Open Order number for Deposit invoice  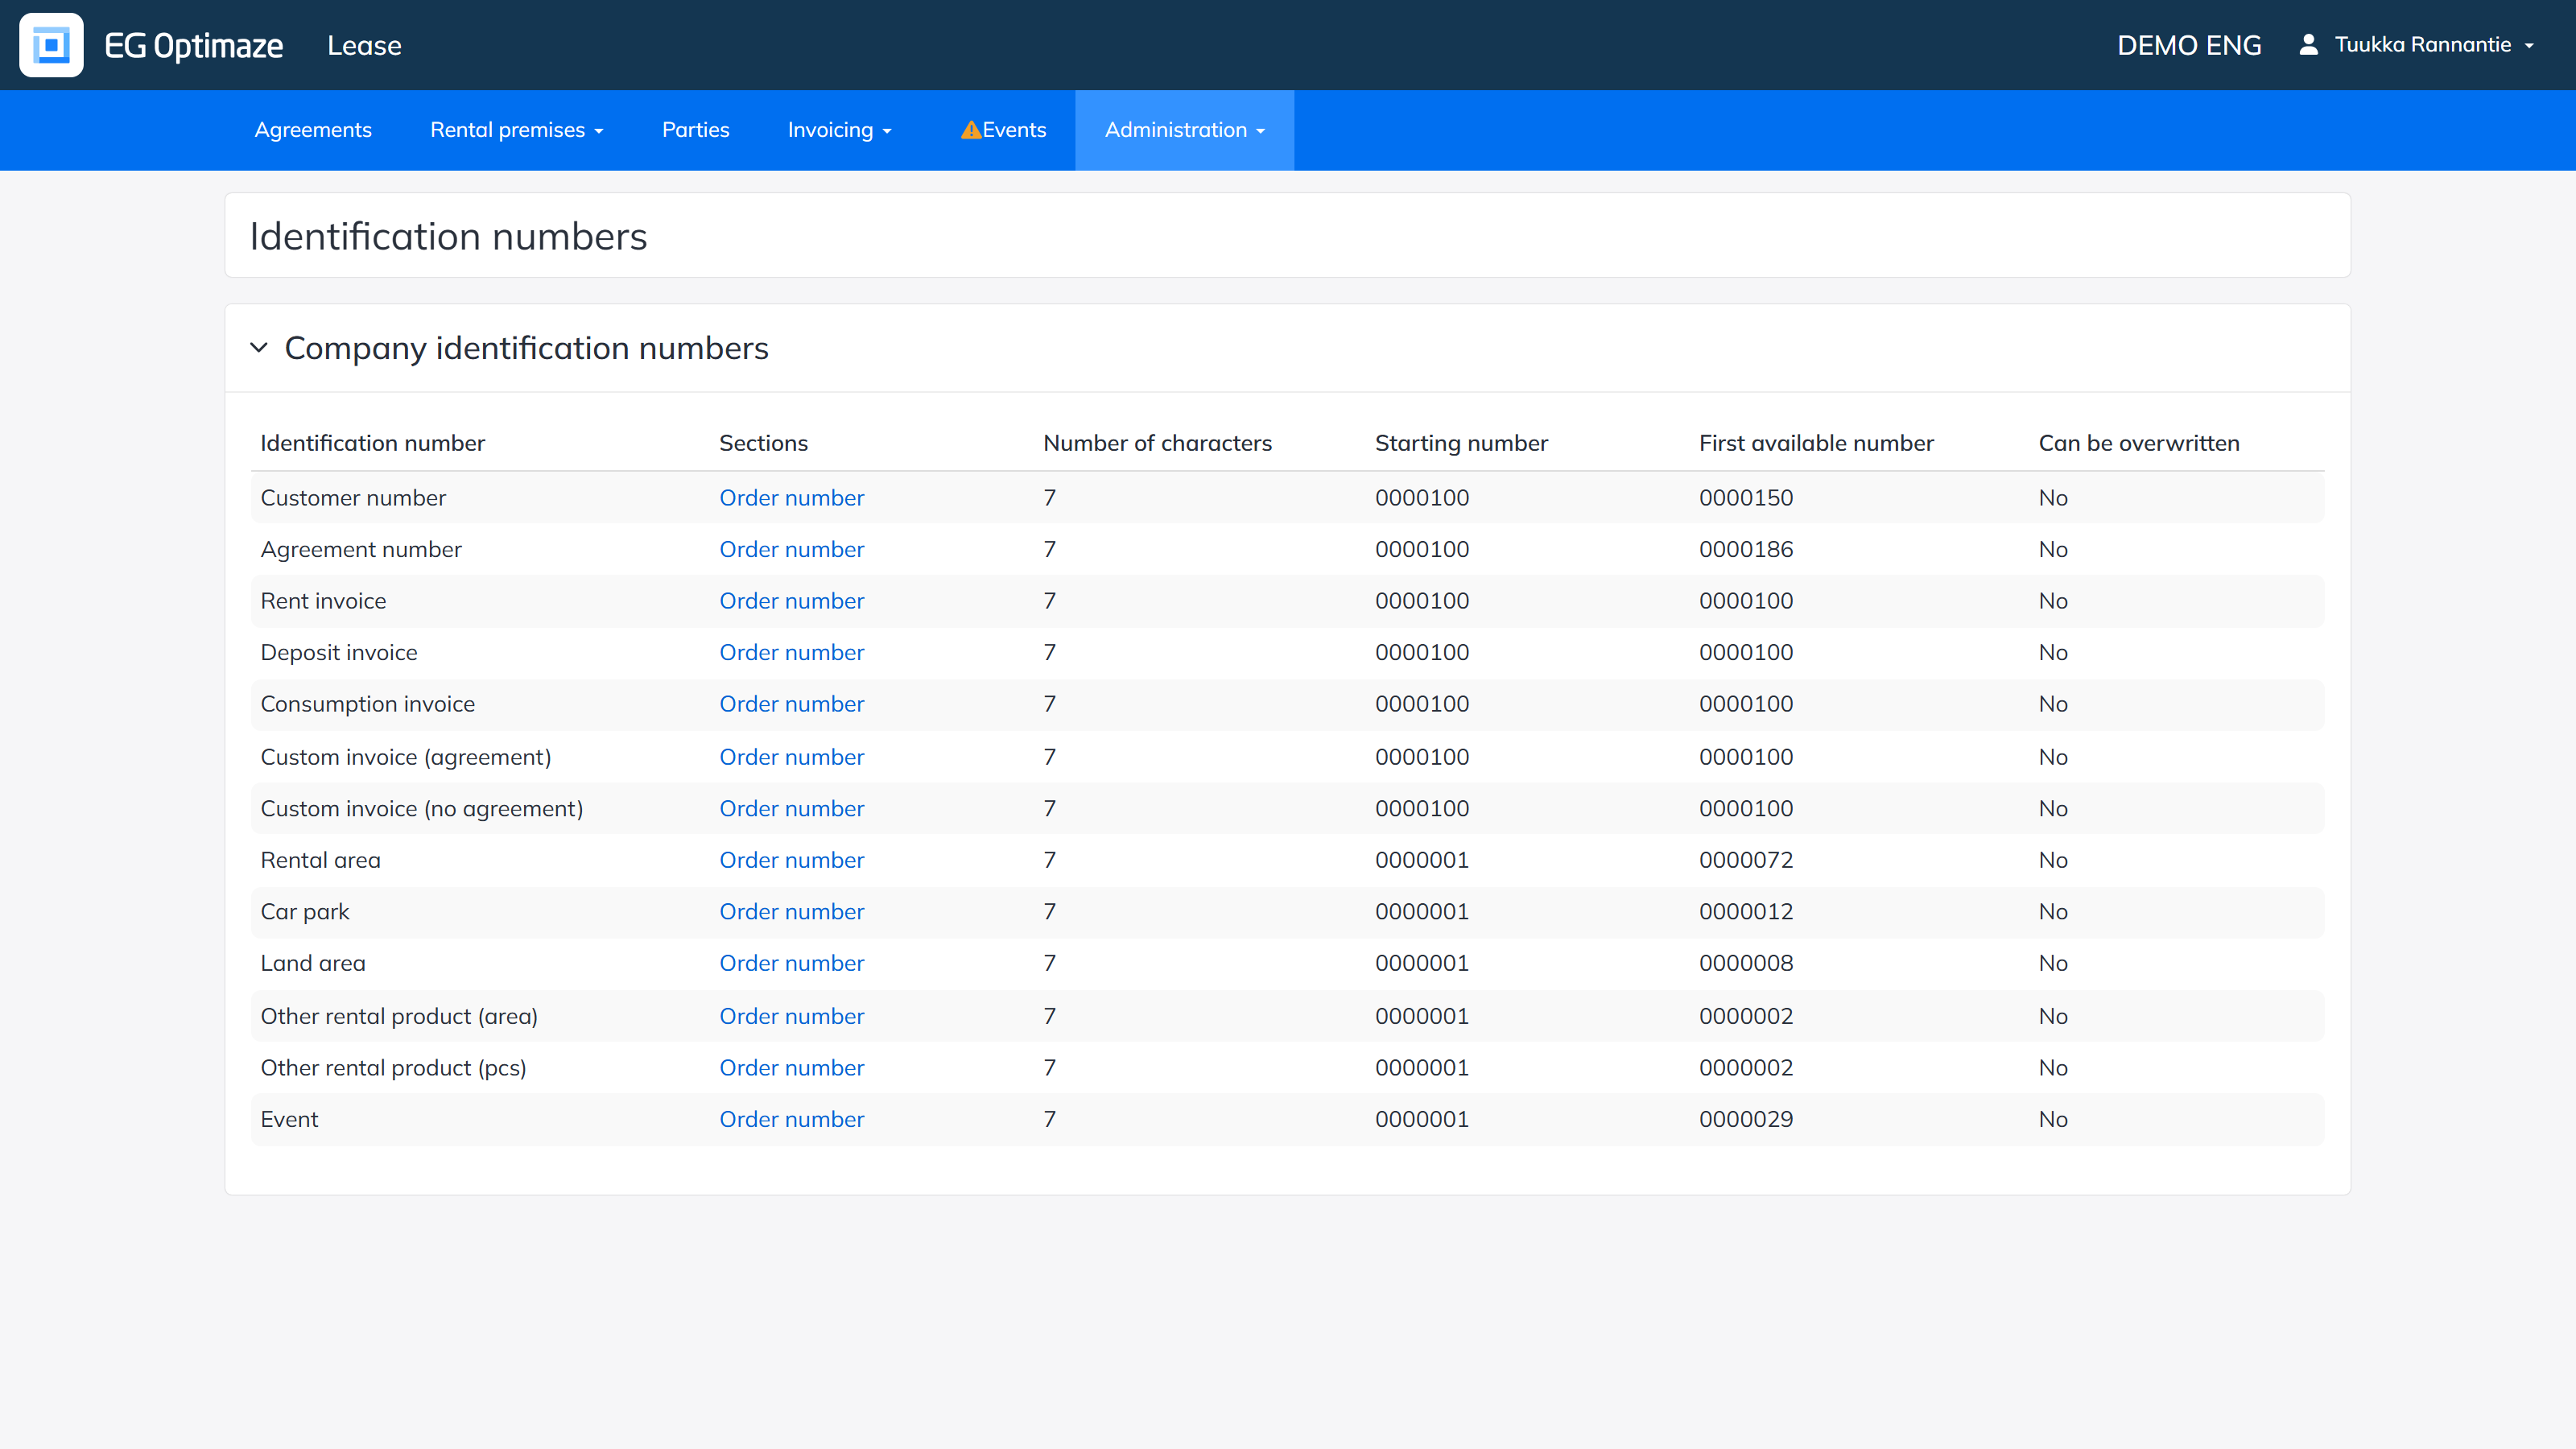791,653
